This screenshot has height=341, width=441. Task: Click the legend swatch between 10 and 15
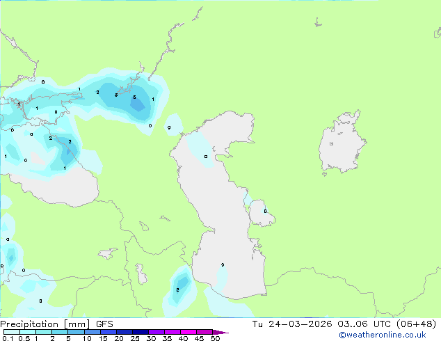pos(93,332)
